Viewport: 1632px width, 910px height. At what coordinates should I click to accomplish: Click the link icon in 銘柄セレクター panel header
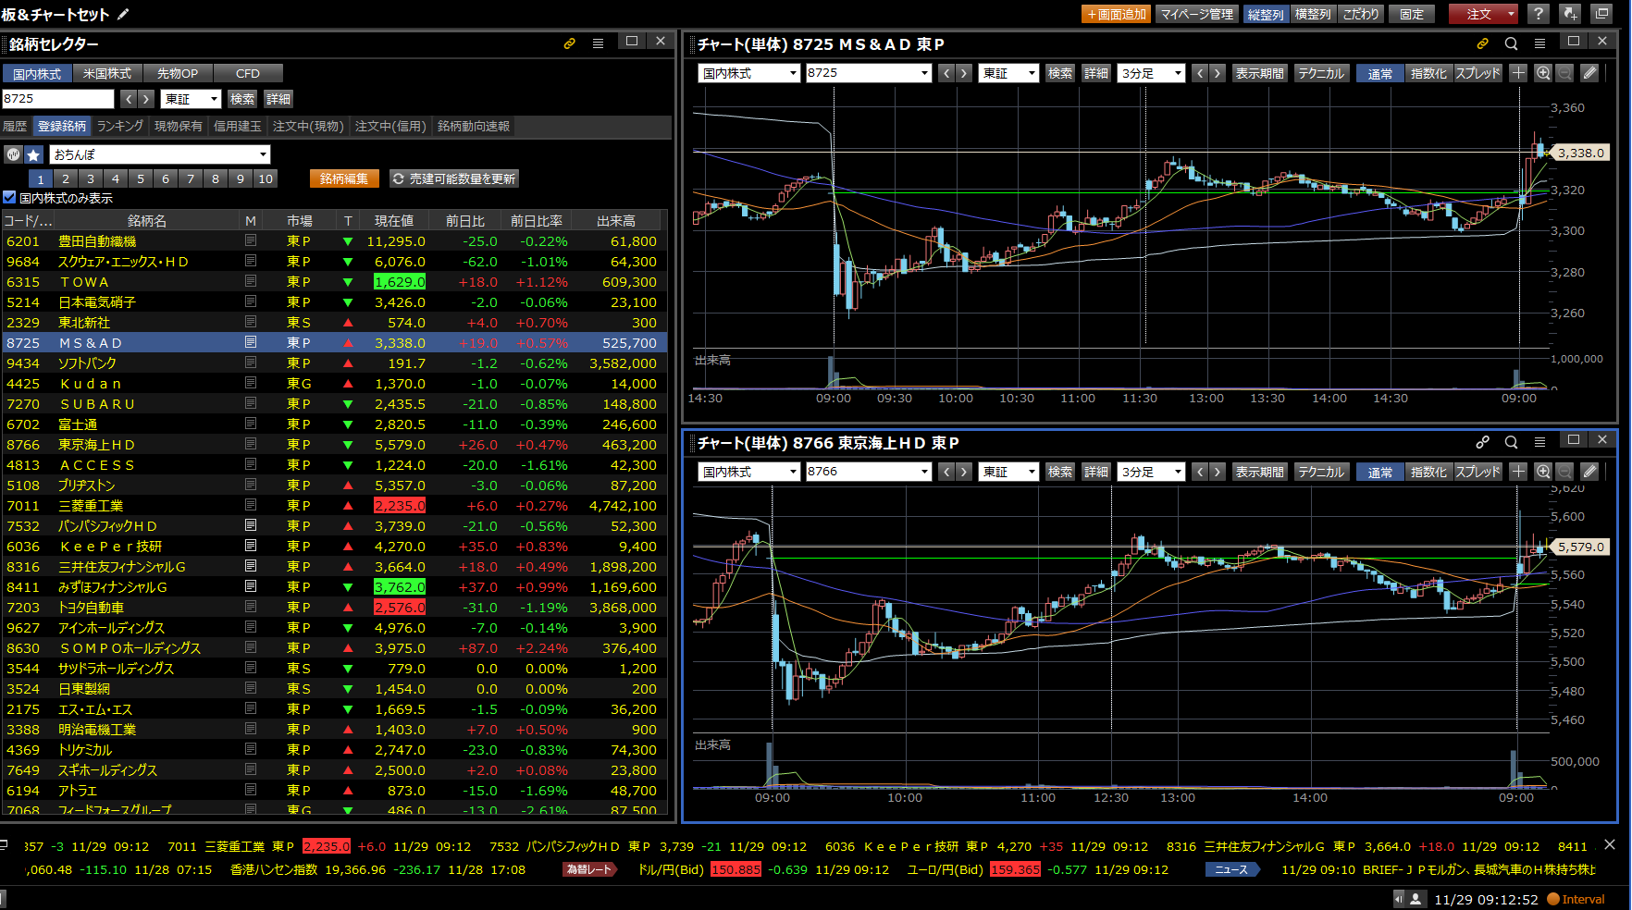tap(570, 43)
